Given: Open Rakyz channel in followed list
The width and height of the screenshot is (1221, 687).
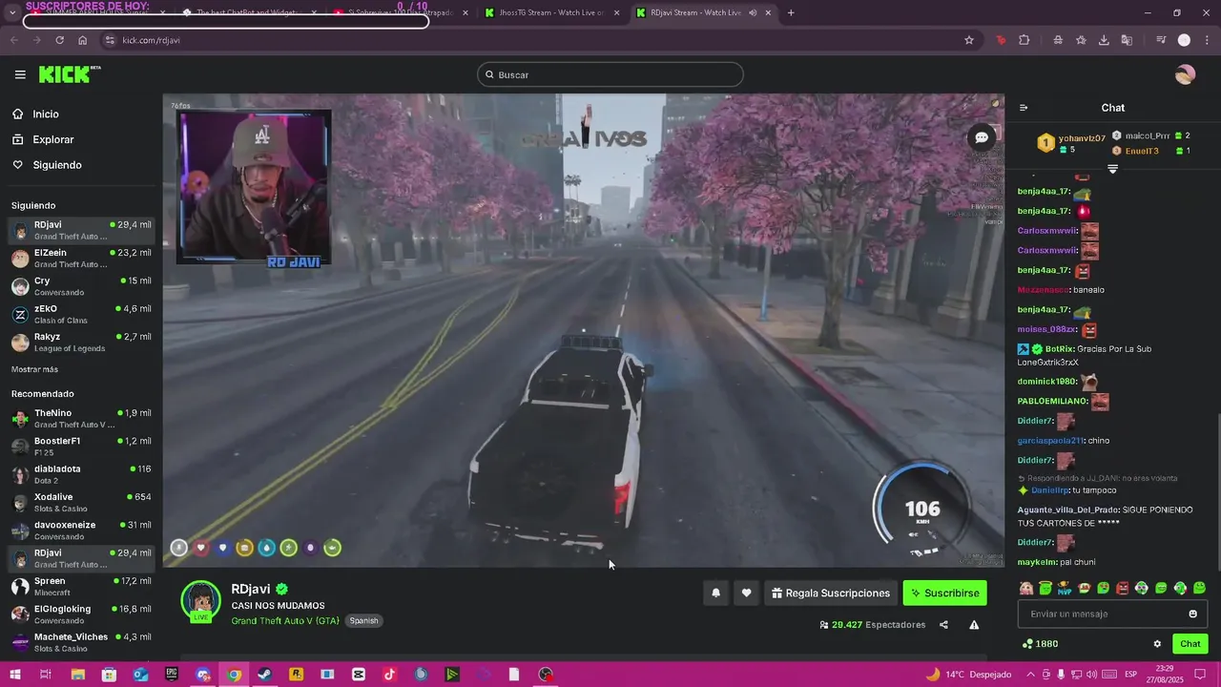Looking at the screenshot, I should click(81, 342).
